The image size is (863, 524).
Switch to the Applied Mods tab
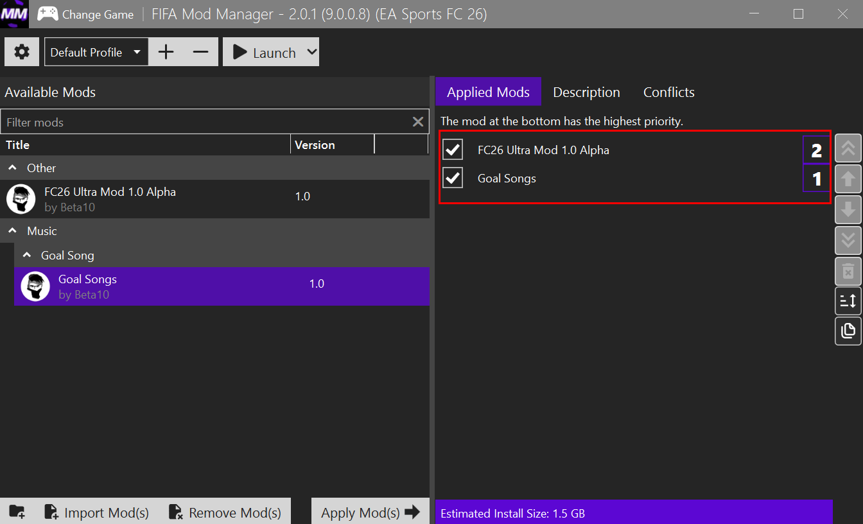pyautogui.click(x=488, y=92)
